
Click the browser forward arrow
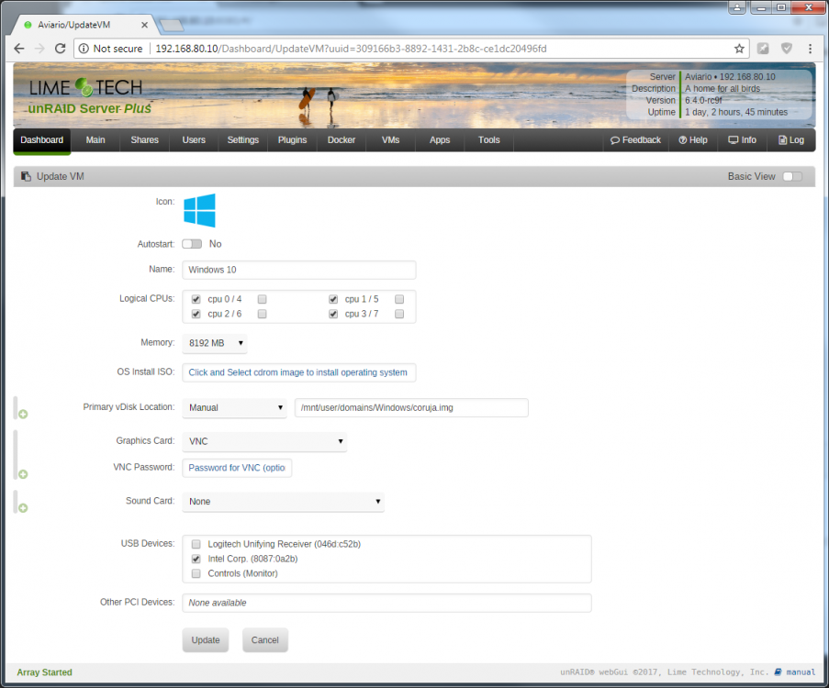[x=39, y=49]
